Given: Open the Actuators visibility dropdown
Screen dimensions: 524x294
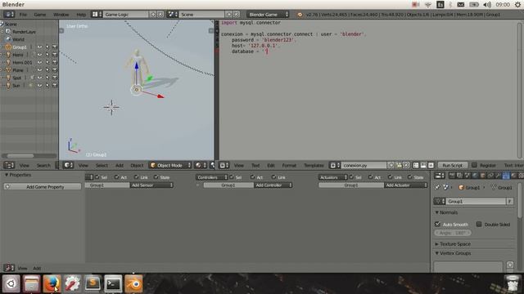Looking at the screenshot, I should (x=333, y=177).
